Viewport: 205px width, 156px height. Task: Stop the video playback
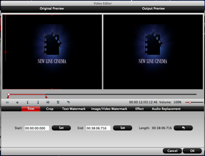(x=17, y=102)
